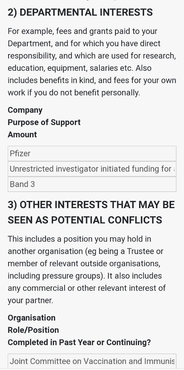Viewport: 184px width, 370px height.
Task: Select the Band 3 amount field
Action: pyautogui.click(x=92, y=184)
